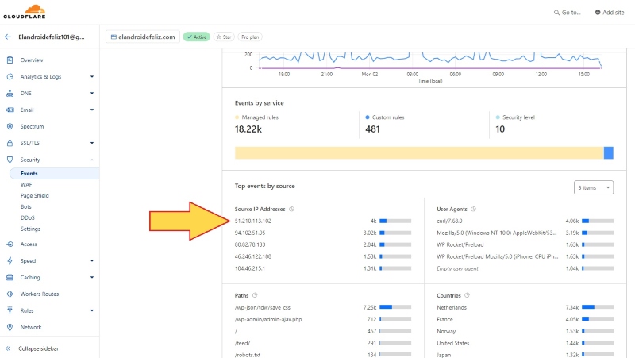Click the Access icon in sidebar
The height and width of the screenshot is (358, 635).
point(10,244)
